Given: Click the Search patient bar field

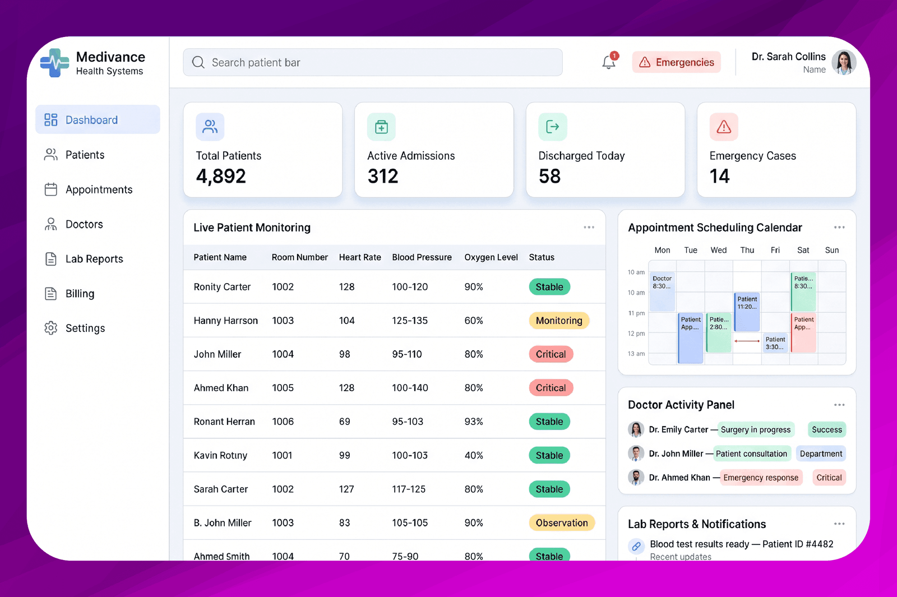Looking at the screenshot, I should pos(373,62).
